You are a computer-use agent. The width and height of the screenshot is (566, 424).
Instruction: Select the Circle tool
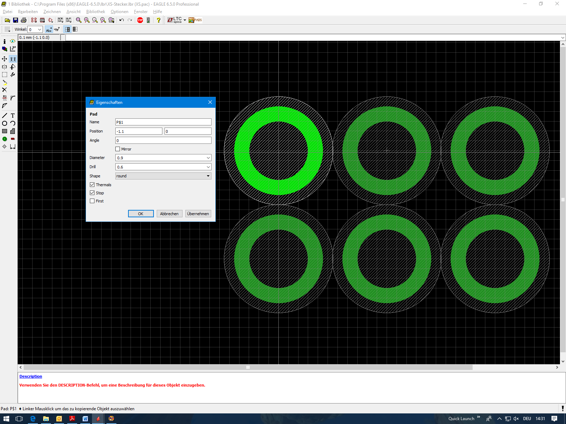pos(5,123)
